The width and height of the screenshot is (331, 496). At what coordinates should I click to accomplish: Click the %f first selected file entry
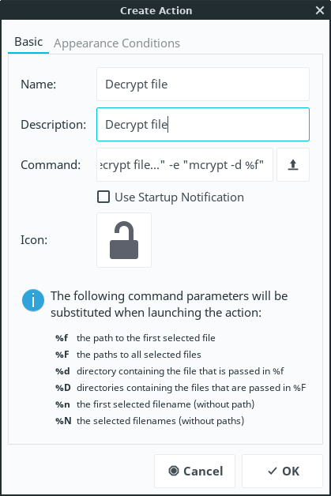click(135, 338)
